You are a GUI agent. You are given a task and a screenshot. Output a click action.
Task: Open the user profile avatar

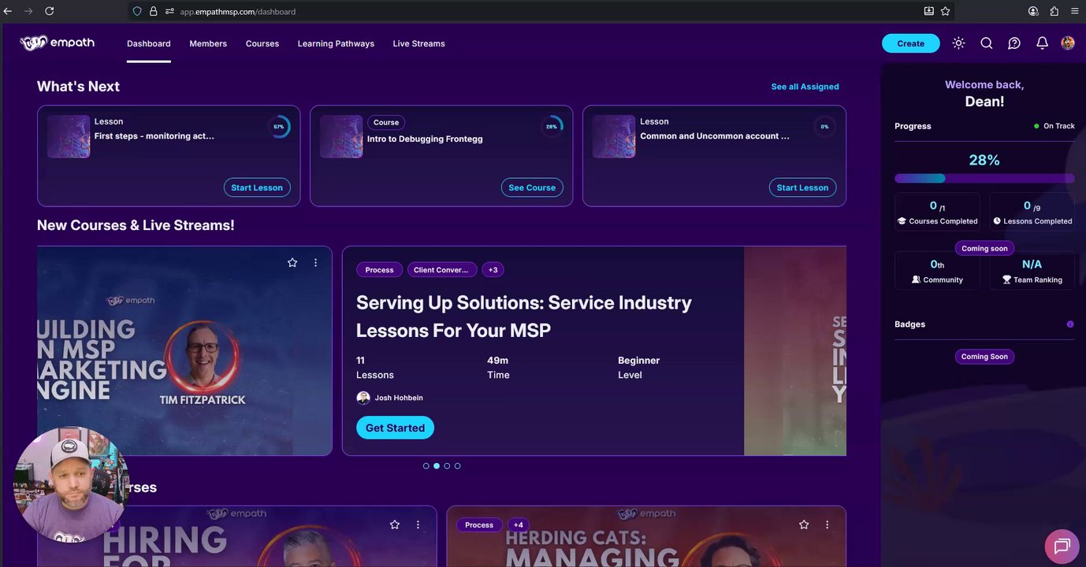coord(1068,43)
